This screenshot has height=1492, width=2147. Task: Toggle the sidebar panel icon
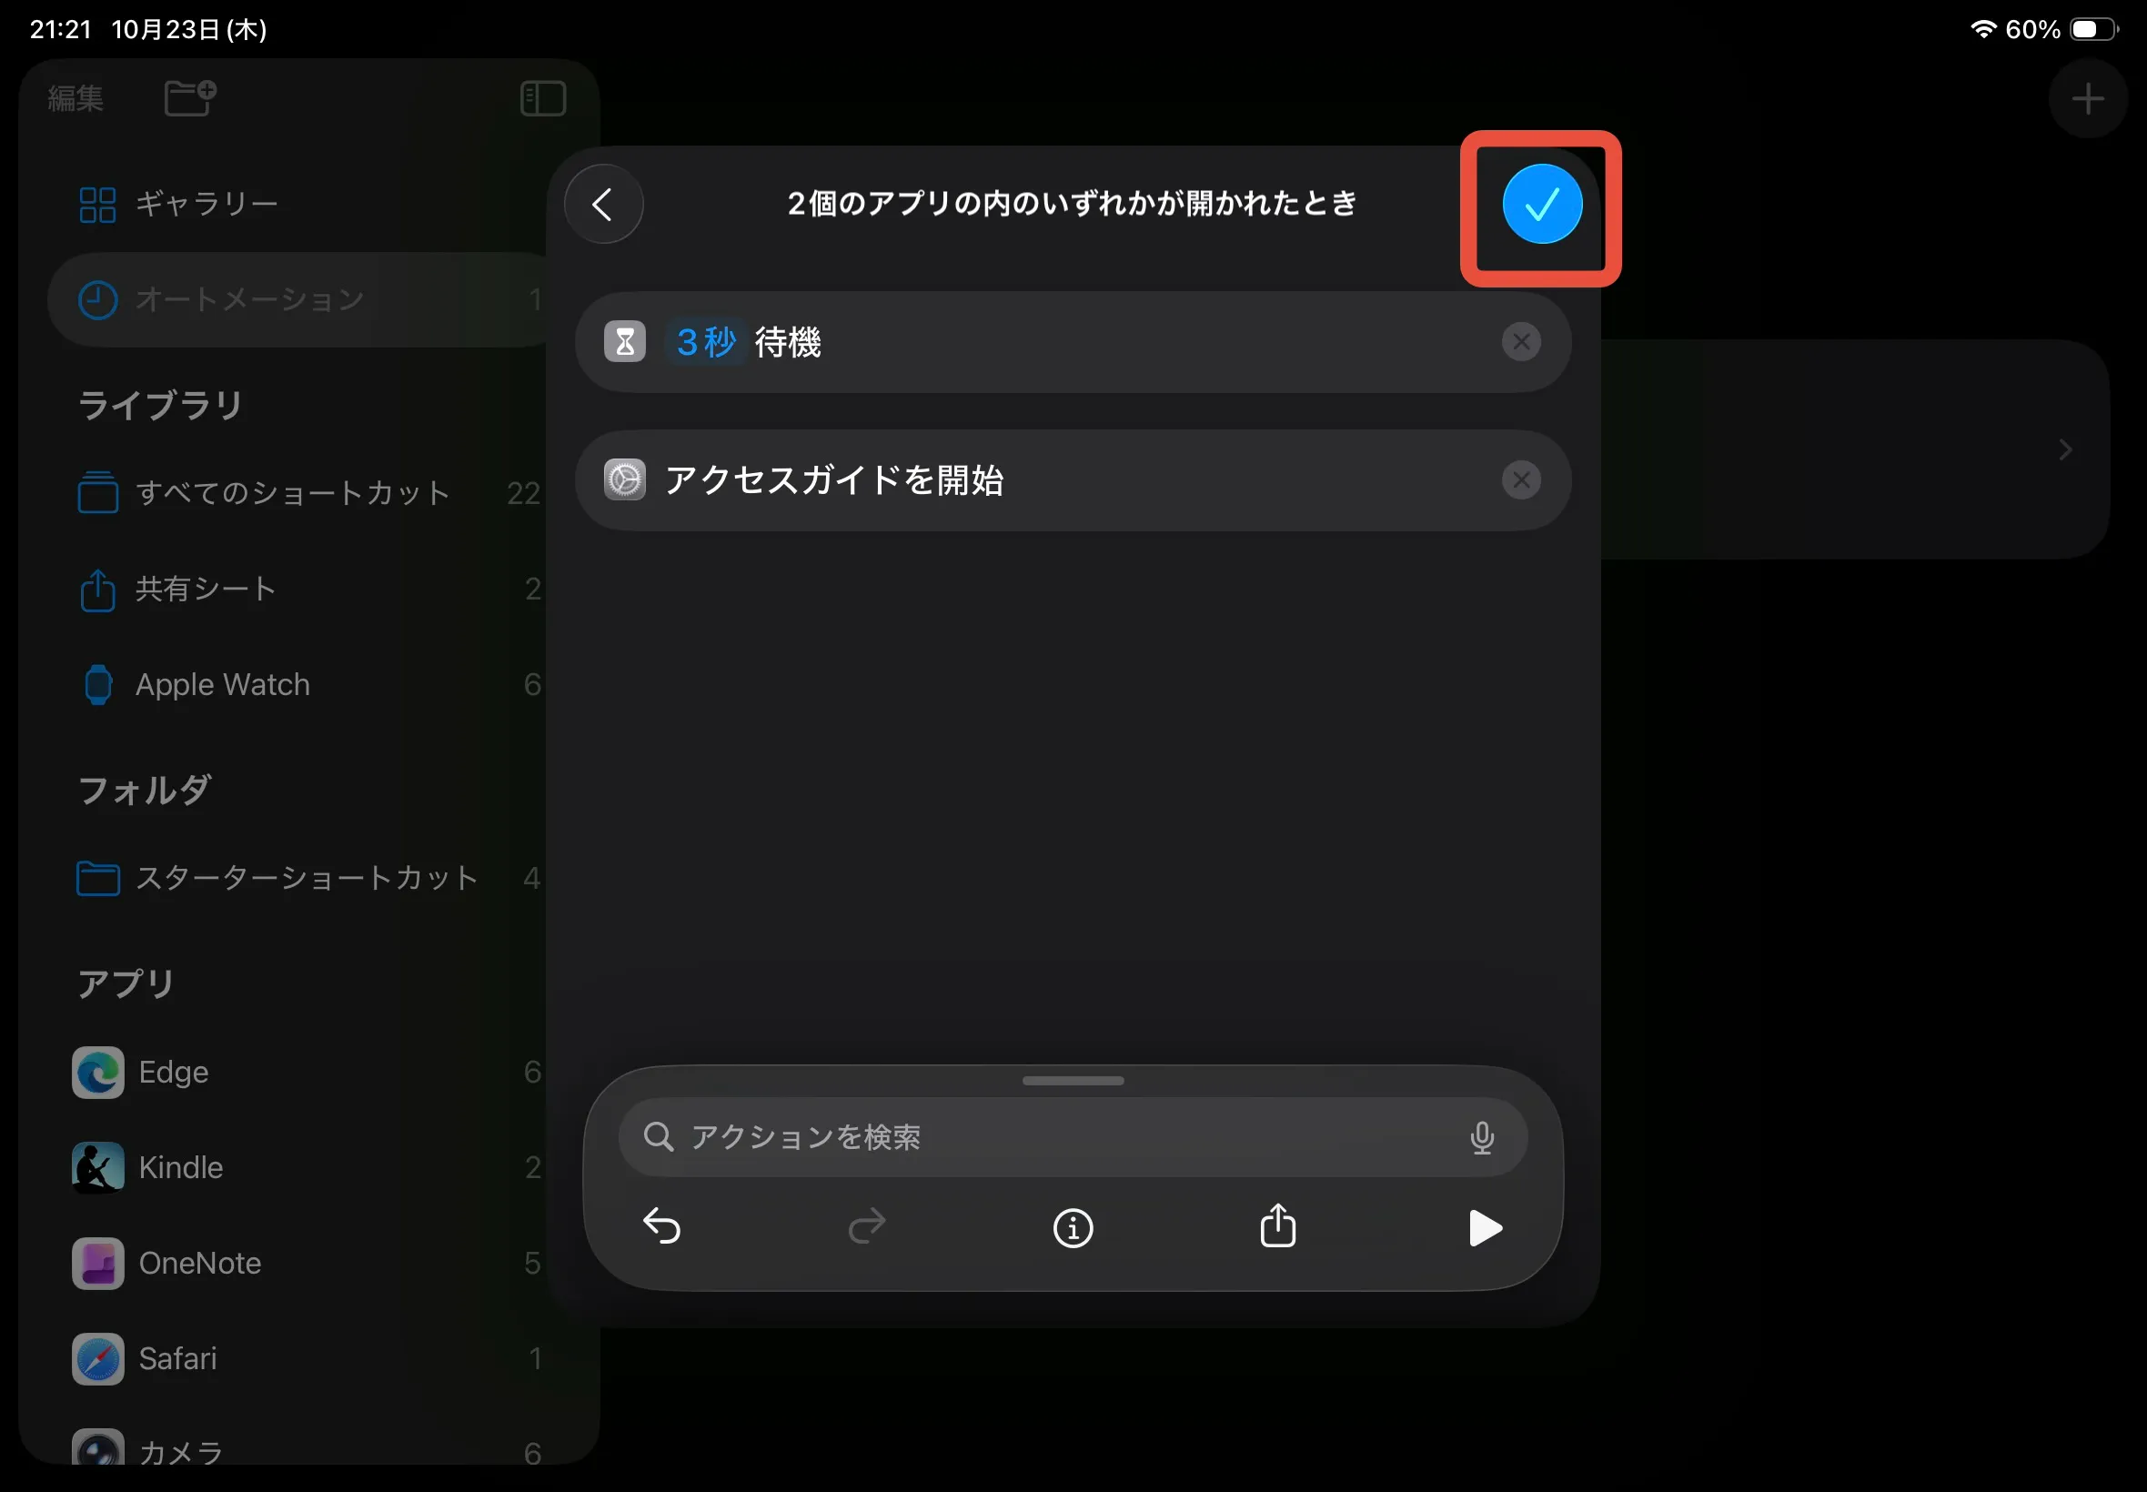(543, 98)
